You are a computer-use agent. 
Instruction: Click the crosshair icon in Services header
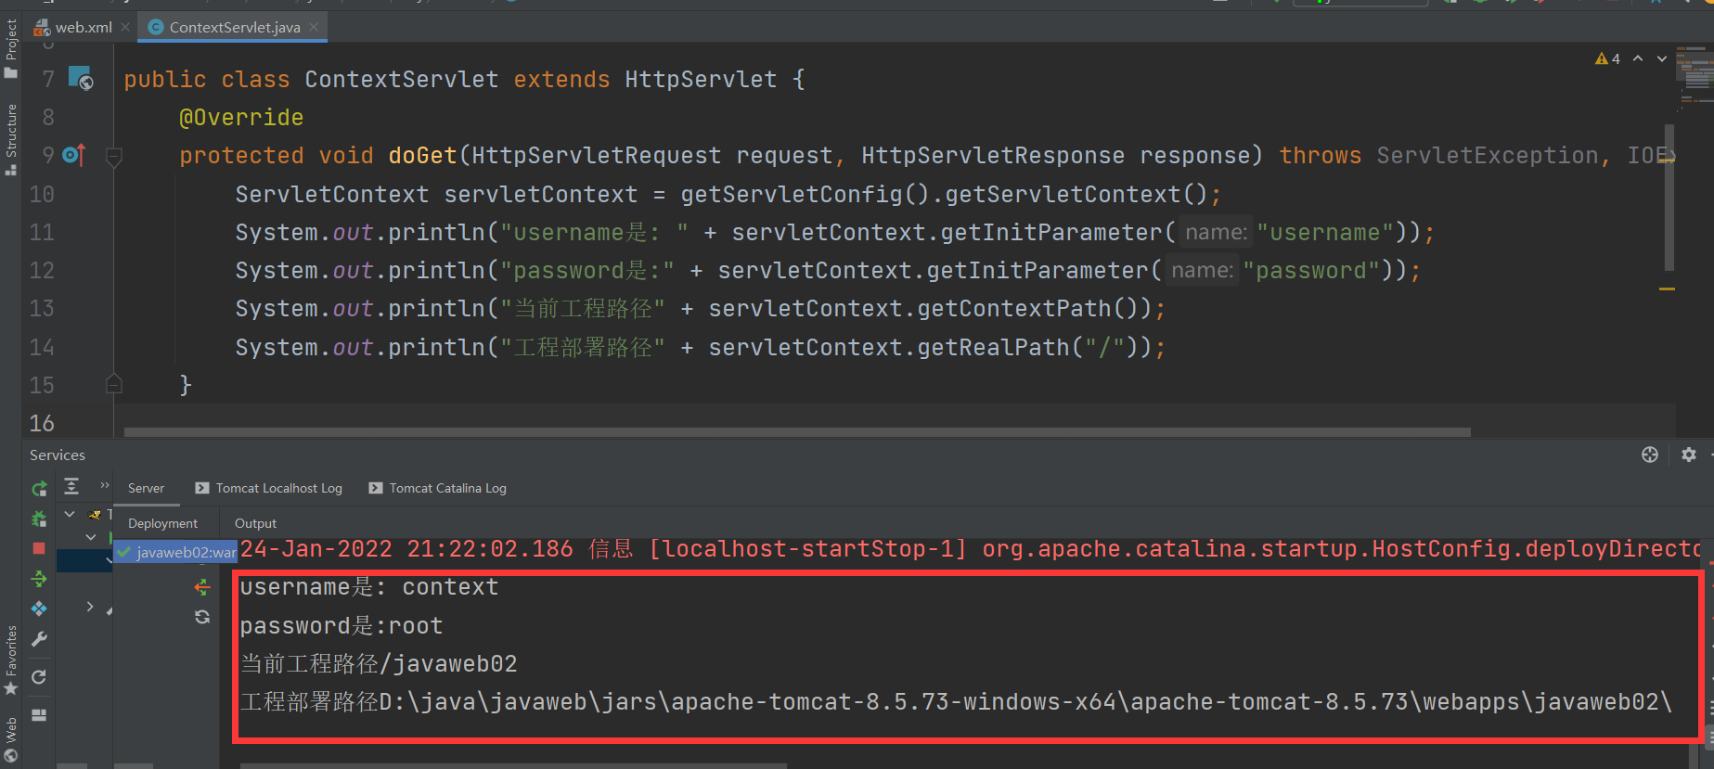[x=1650, y=455]
